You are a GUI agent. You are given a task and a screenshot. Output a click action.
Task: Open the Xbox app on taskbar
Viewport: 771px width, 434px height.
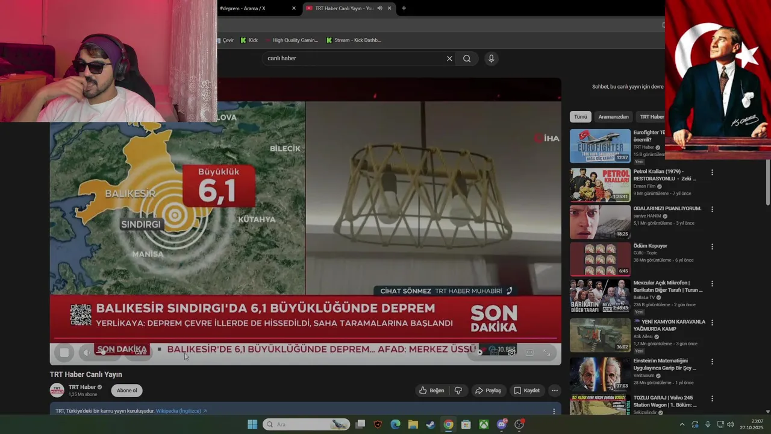coord(484,424)
